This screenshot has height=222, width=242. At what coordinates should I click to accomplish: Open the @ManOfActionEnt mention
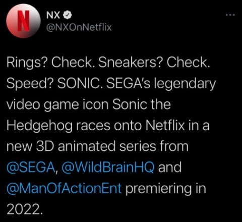[64, 188]
